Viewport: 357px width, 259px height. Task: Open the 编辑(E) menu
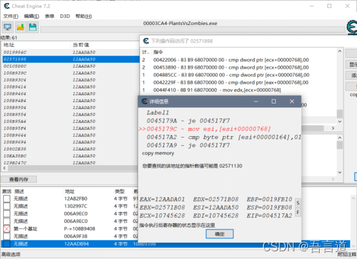[x=32, y=16]
